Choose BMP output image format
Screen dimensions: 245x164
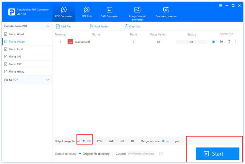click(x=110, y=141)
